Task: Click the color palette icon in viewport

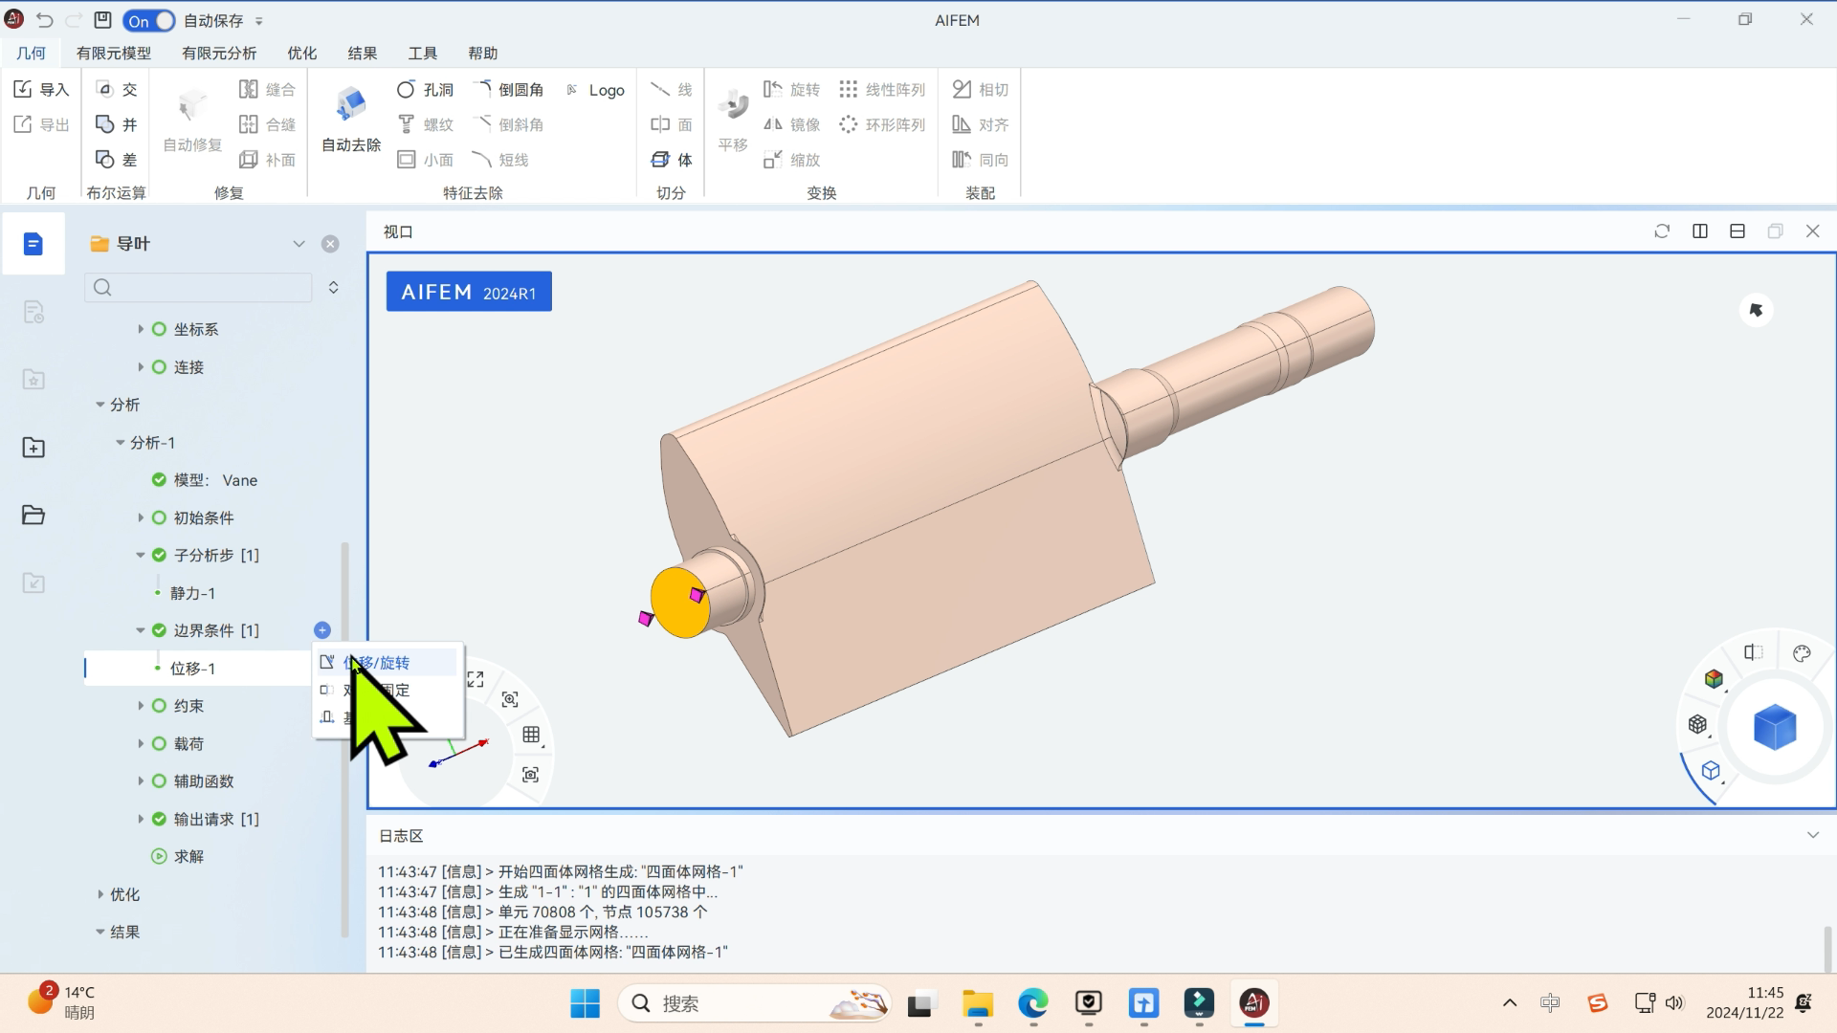Action: (x=1802, y=654)
